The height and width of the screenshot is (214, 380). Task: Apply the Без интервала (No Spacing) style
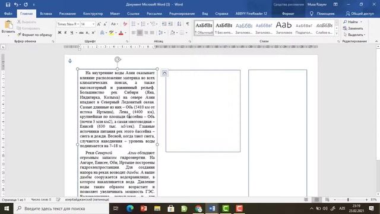[224, 28]
